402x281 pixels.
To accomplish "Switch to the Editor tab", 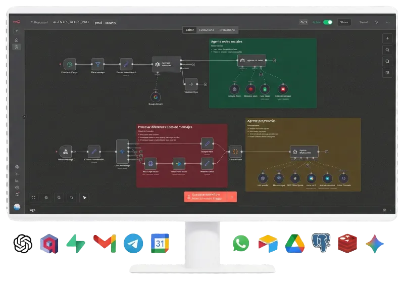I will pyautogui.click(x=190, y=30).
